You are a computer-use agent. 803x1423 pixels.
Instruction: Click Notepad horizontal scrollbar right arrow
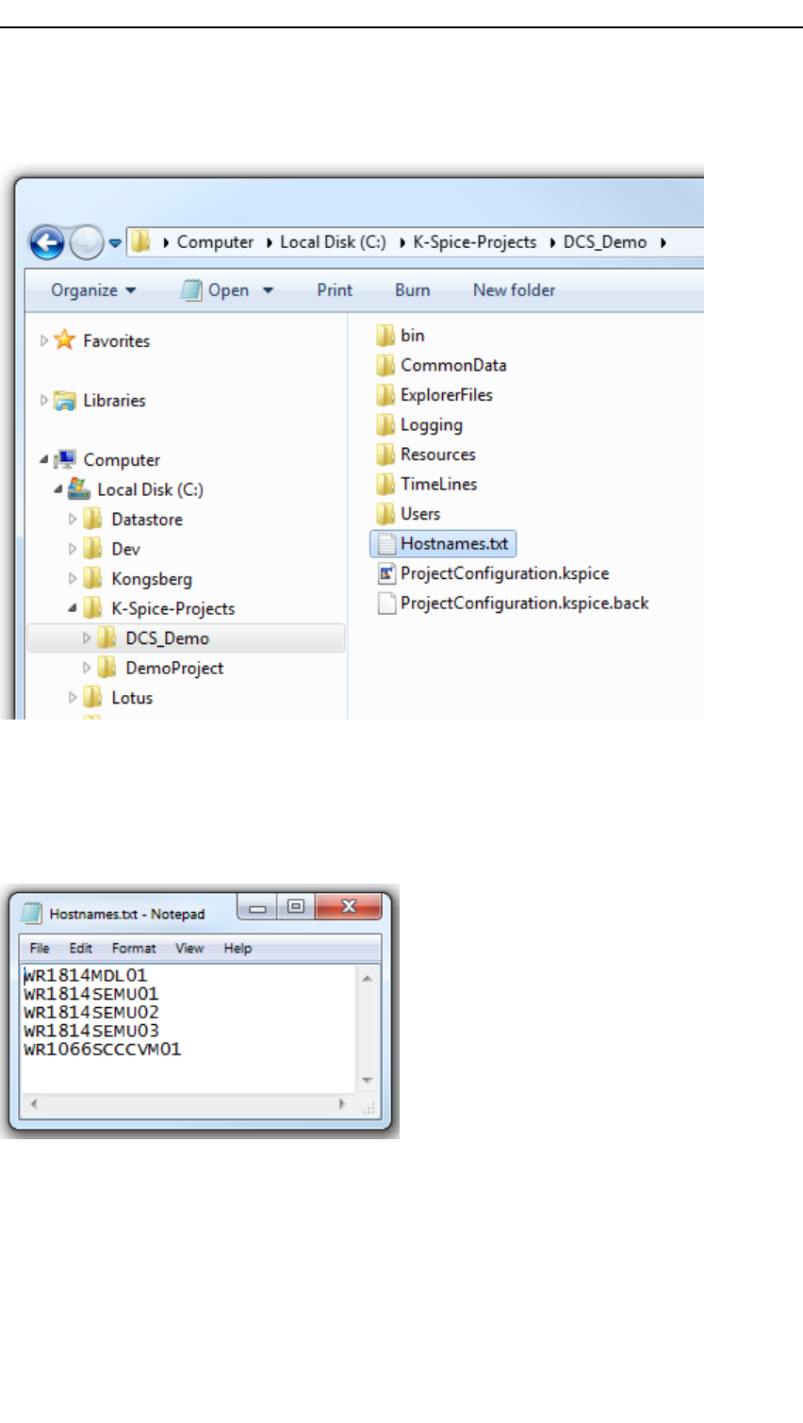click(342, 1103)
